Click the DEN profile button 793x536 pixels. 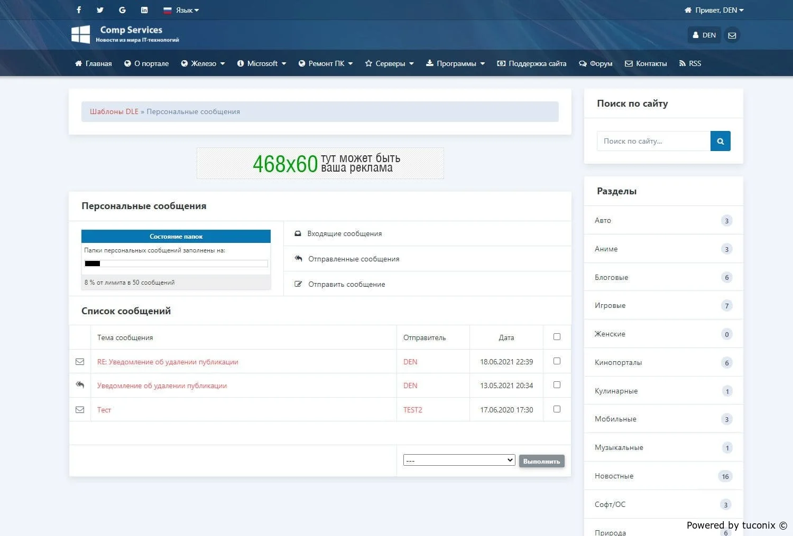704,35
